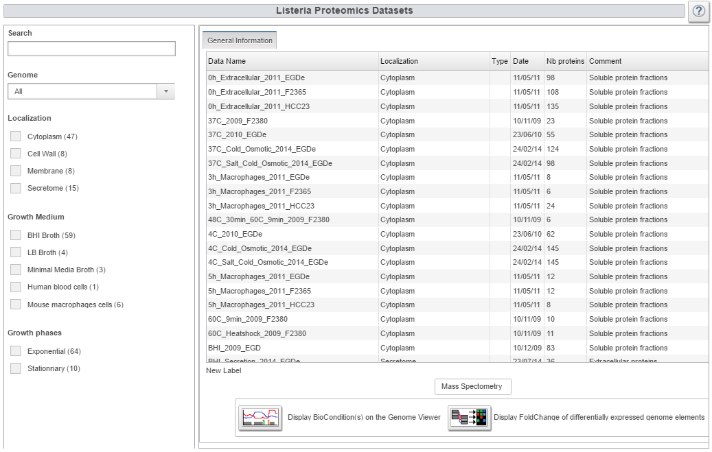Tick the BHI Broth growth medium

pos(16,235)
